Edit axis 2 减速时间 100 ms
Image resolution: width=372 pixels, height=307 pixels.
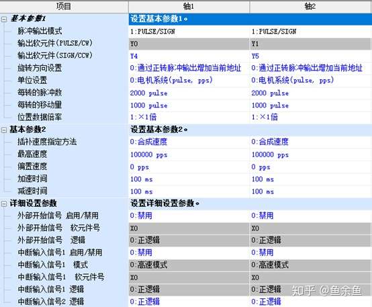click(x=310, y=191)
